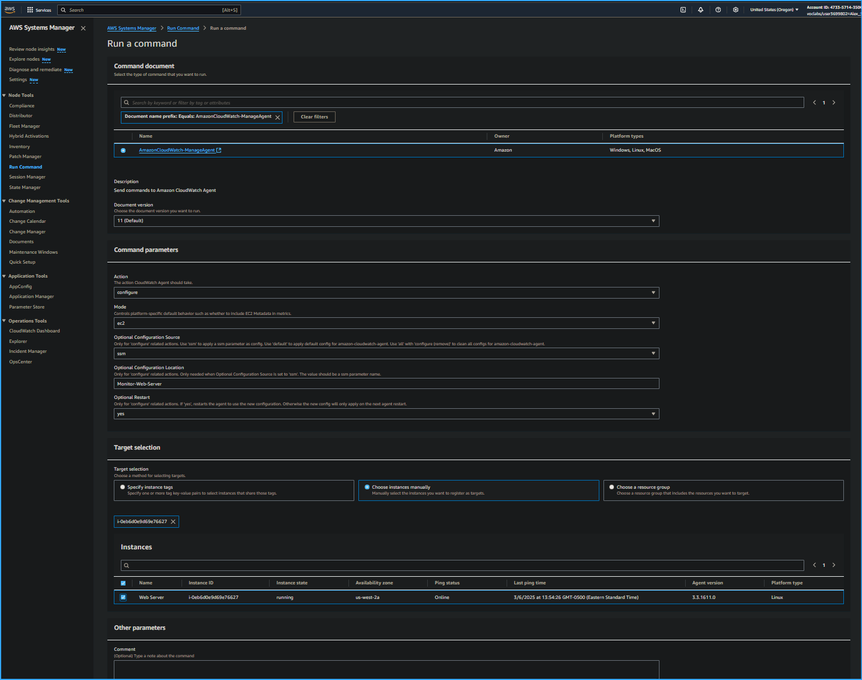This screenshot has width=862, height=680.
Task: Click the Clear filters button
Action: tap(314, 117)
